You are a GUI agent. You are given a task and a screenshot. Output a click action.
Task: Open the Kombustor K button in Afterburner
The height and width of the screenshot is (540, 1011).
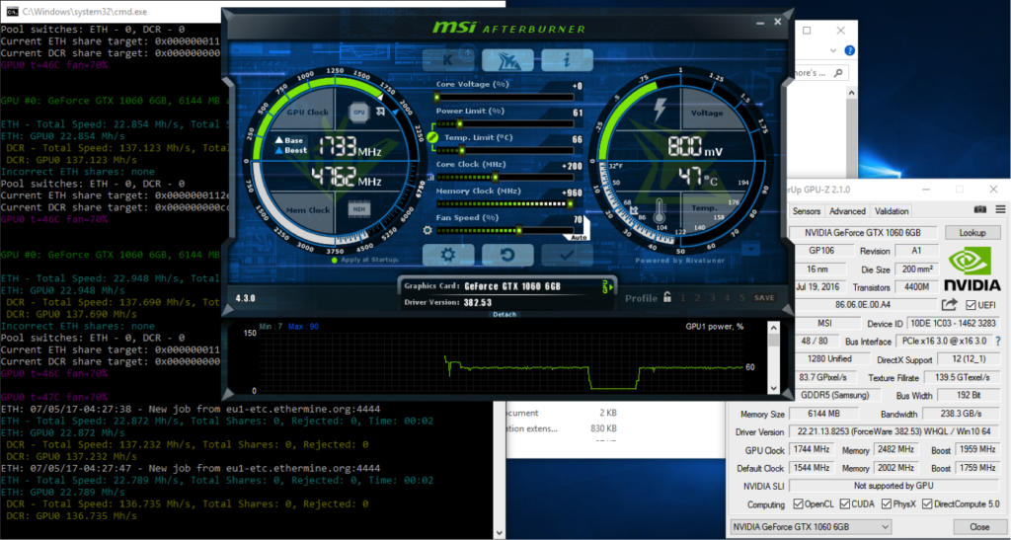448,60
